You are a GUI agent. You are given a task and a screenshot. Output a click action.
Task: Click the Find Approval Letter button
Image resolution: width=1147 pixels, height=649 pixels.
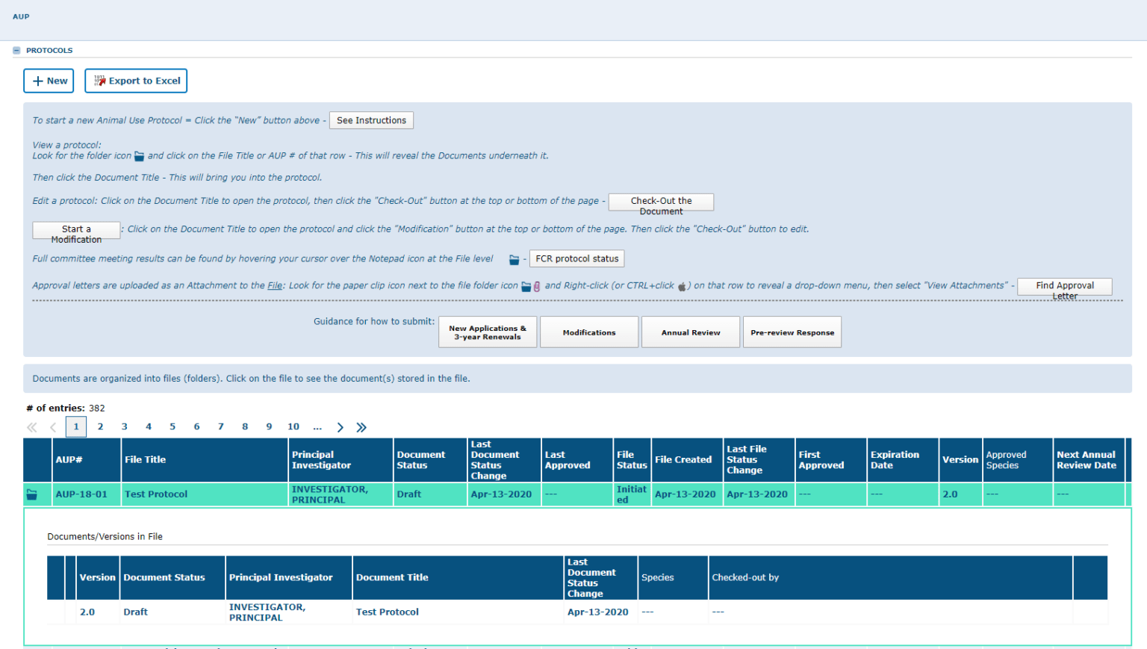(1064, 287)
